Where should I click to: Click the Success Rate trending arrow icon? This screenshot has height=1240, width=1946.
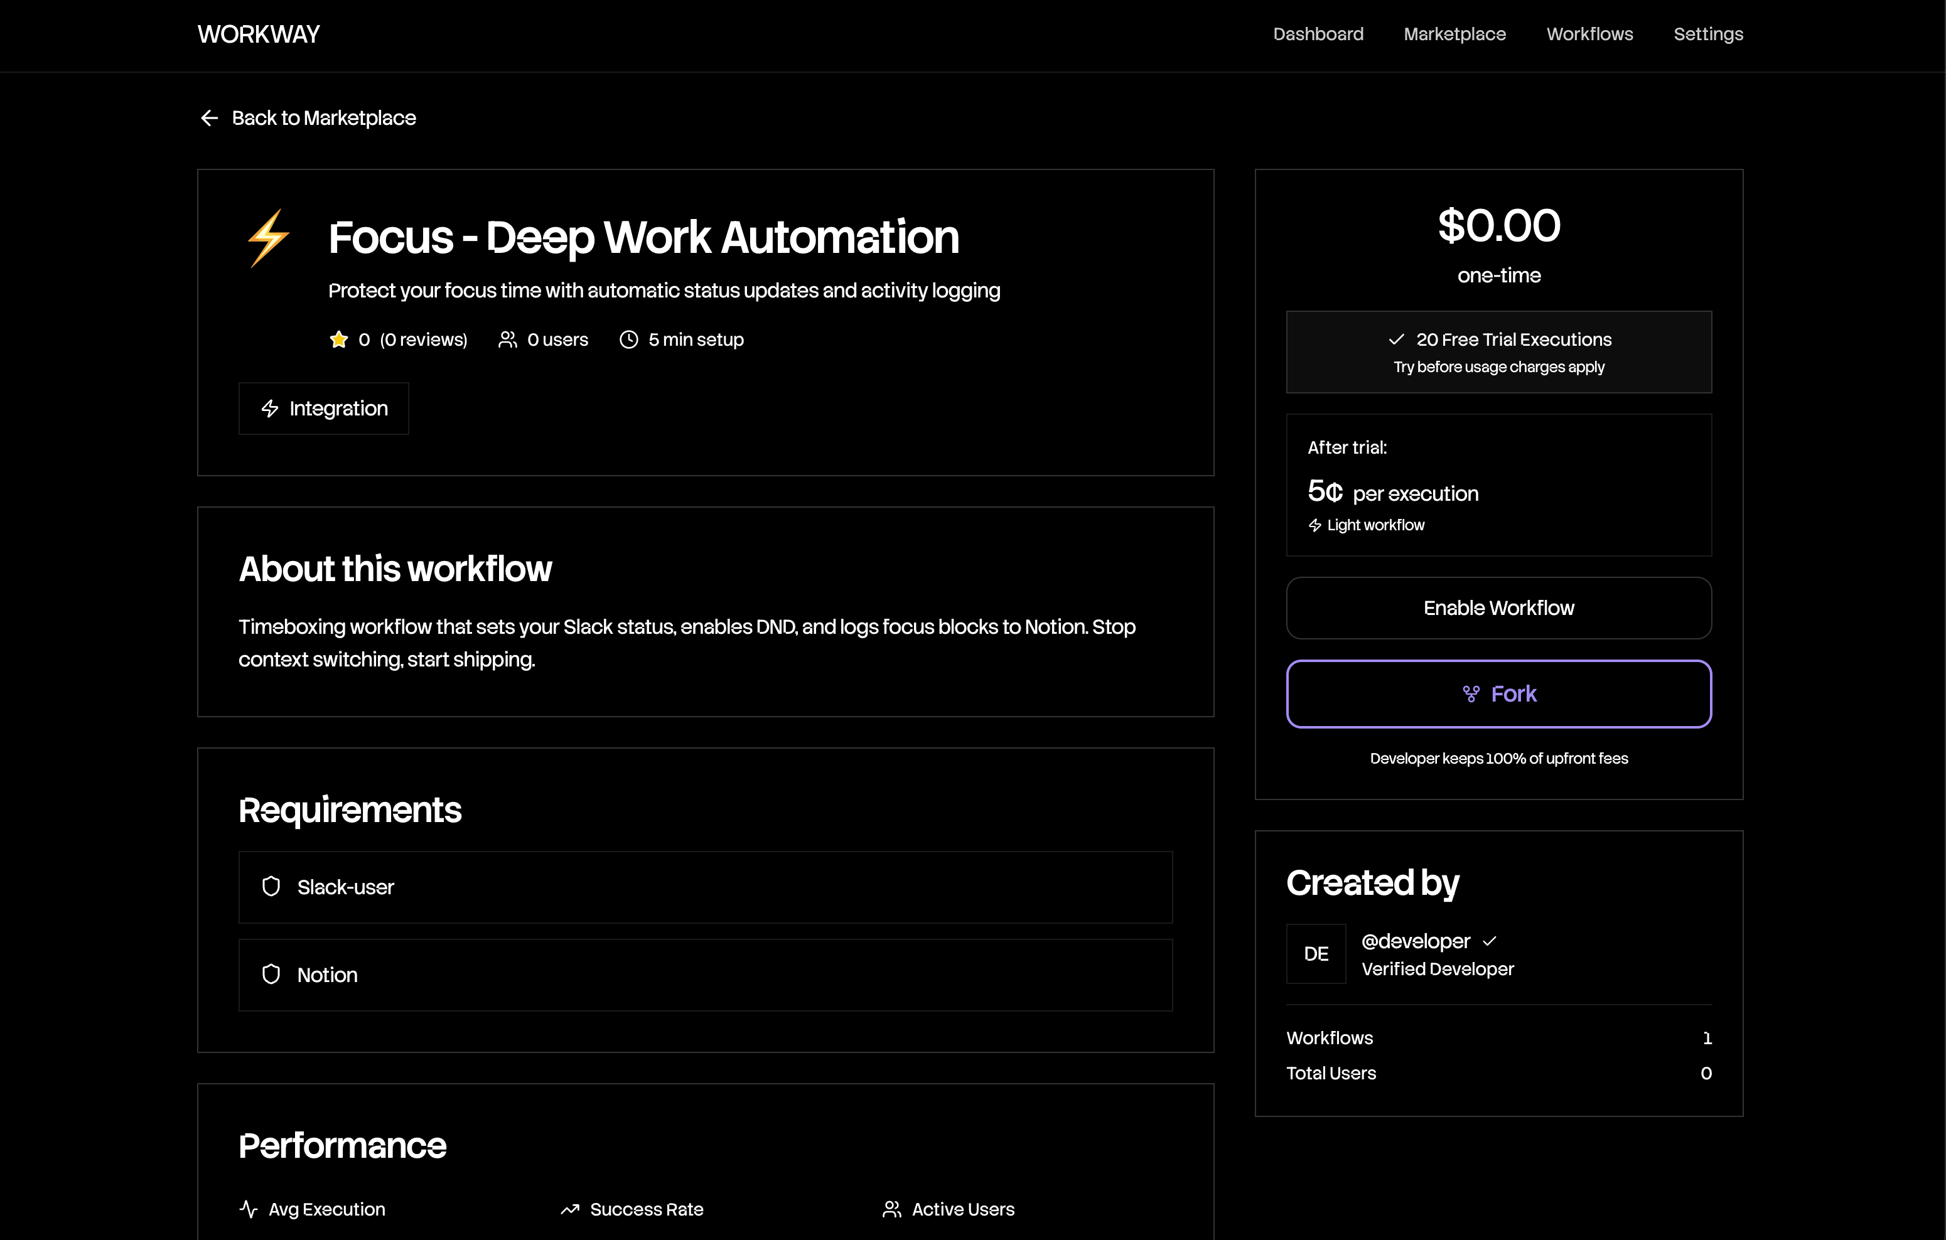(570, 1209)
